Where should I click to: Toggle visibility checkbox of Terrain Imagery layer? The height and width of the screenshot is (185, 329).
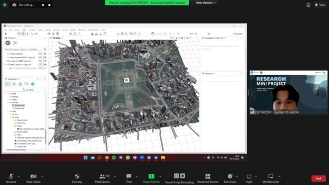45,54
